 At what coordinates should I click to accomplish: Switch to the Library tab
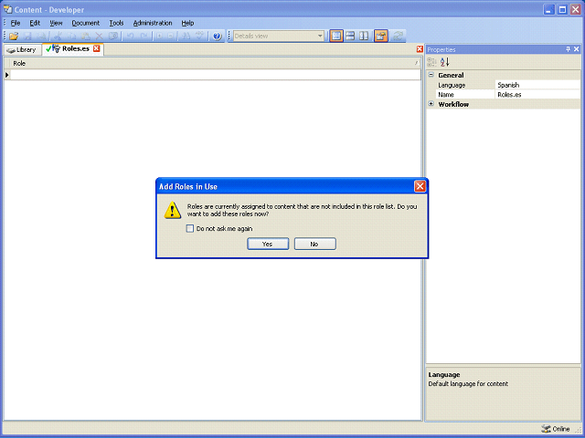click(x=22, y=50)
